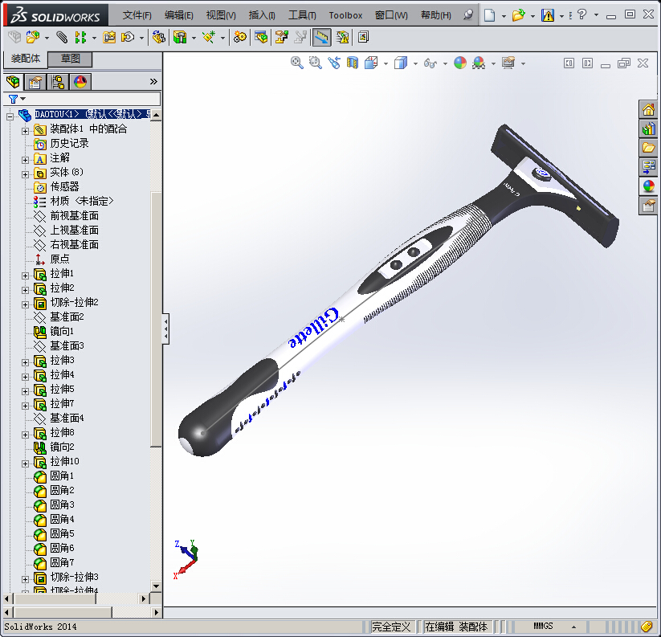This screenshot has height=637, width=661.
Task: Open the Toolbox menu
Action: coord(345,15)
